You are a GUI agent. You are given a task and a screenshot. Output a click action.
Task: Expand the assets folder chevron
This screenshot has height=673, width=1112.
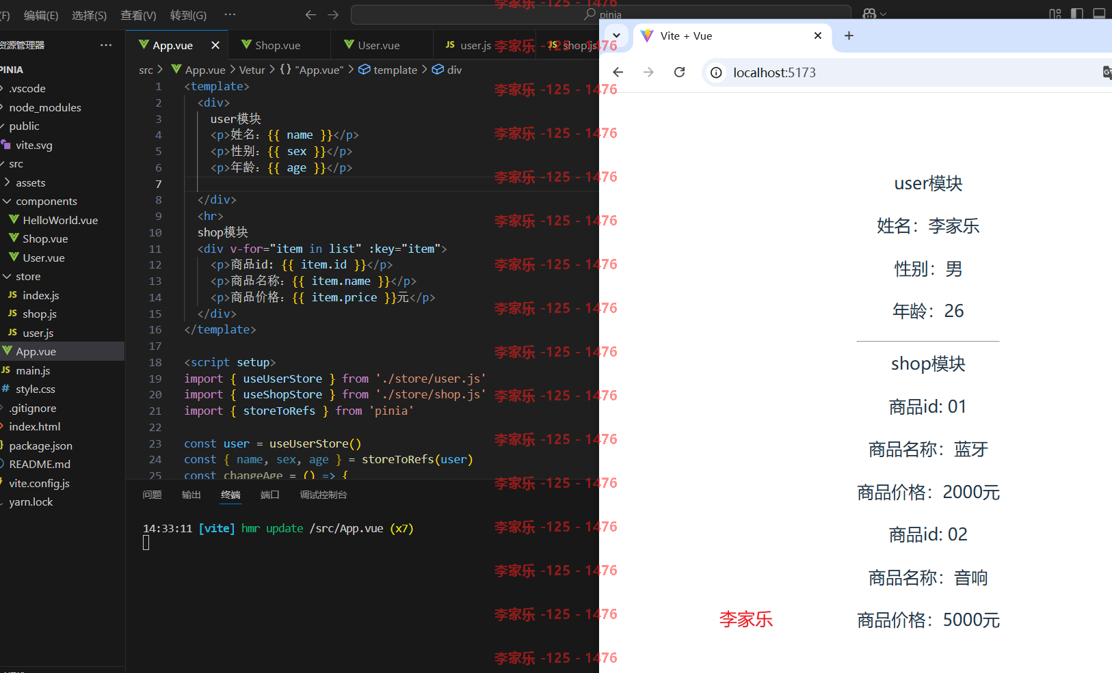click(8, 182)
